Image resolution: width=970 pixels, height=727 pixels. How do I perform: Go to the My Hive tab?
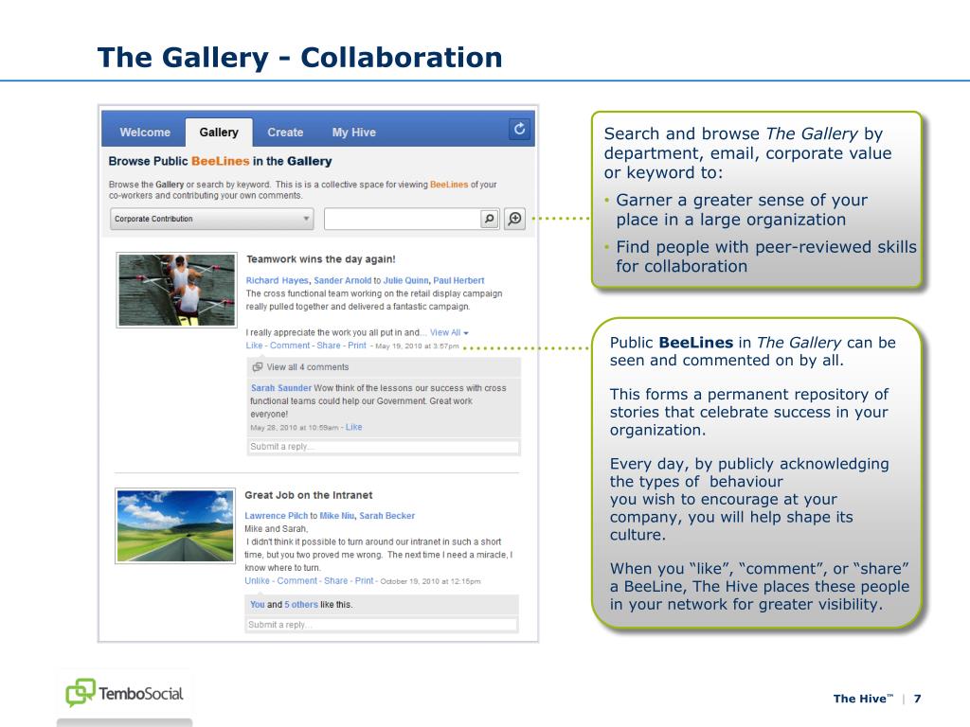tap(354, 133)
